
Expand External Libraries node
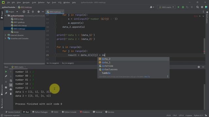click(x=6, y=35)
